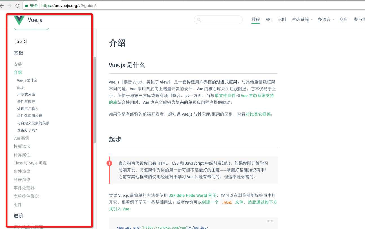Screen dimensions: 365x229
Task: Open the 商店 nav item
Action: [344, 19]
